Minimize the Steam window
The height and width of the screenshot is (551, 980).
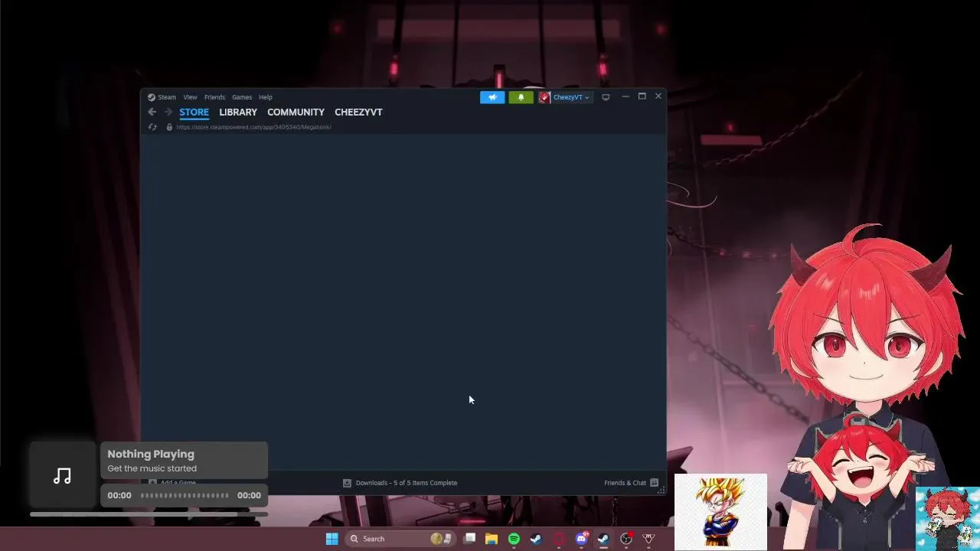625,96
